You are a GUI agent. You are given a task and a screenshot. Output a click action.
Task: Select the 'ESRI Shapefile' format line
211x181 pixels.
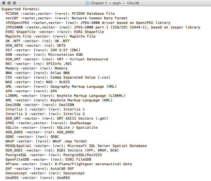tap(55, 32)
